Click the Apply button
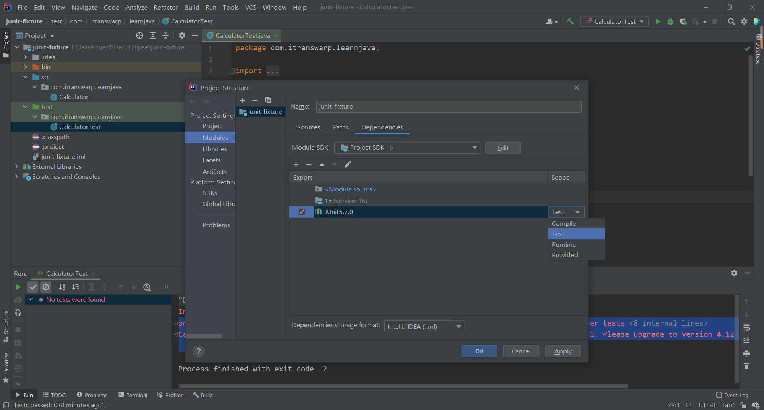 coord(563,351)
